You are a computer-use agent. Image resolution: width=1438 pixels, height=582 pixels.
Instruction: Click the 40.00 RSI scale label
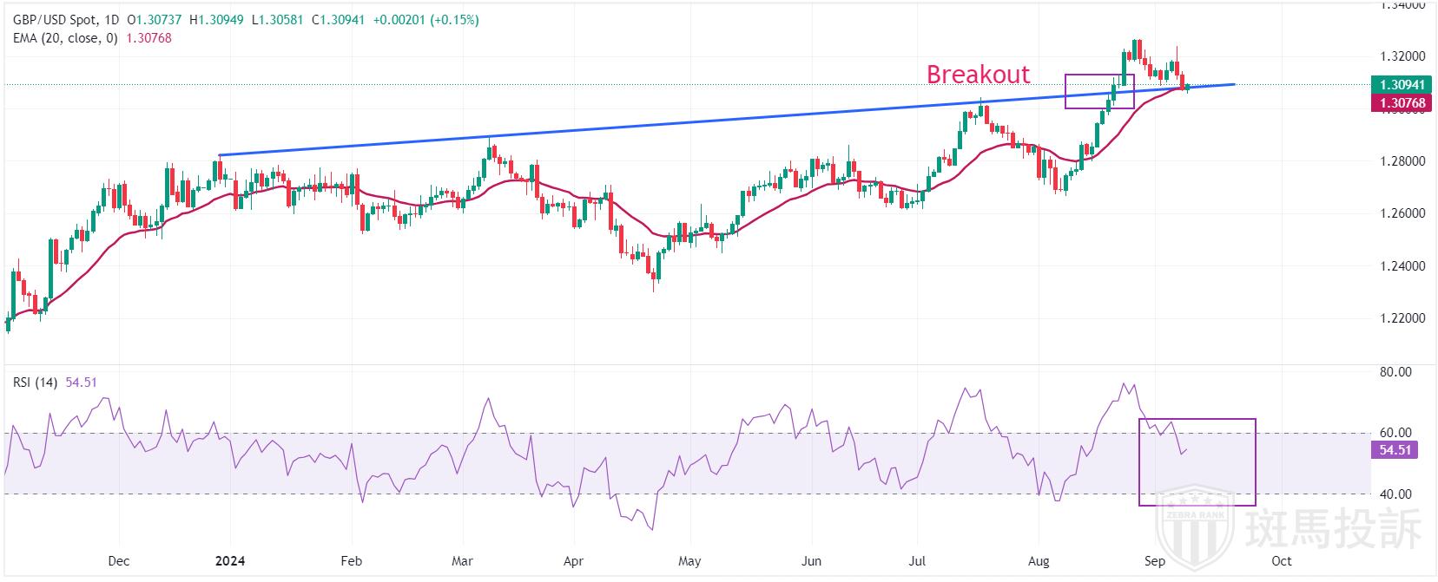1396,494
